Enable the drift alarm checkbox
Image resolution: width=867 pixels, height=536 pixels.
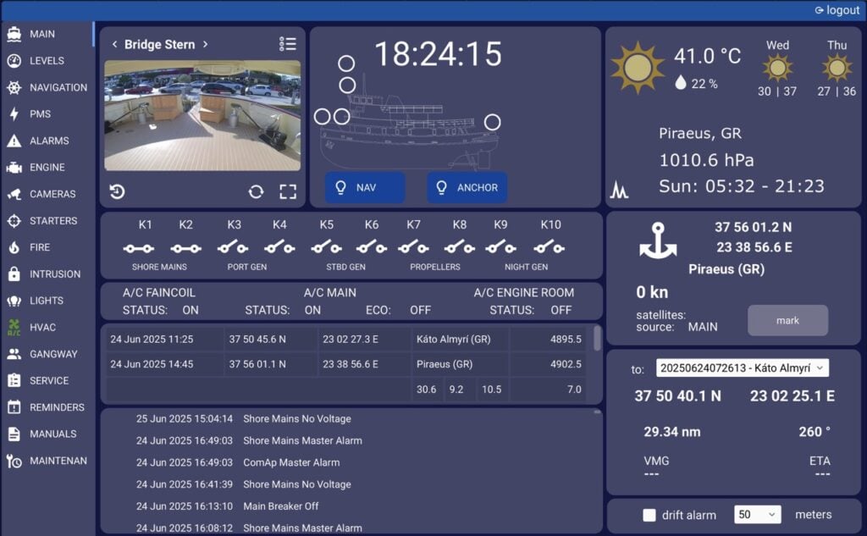pyautogui.click(x=649, y=515)
